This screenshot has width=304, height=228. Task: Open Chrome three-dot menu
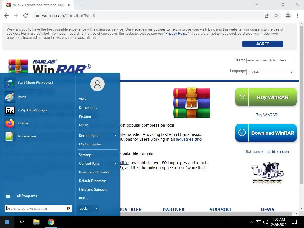coord(297,15)
